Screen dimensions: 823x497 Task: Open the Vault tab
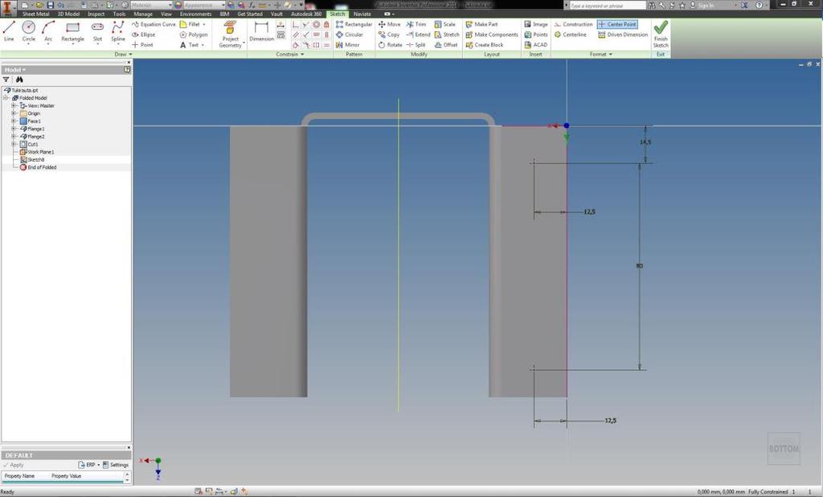click(x=276, y=14)
